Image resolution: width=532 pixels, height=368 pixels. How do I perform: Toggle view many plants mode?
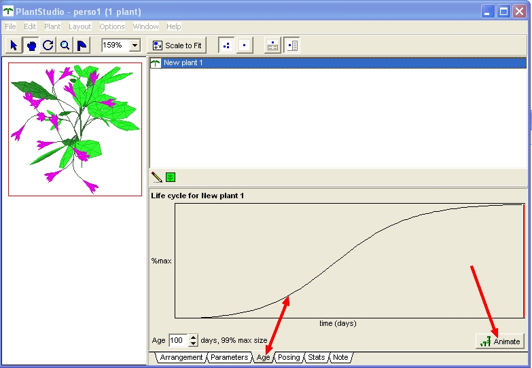coord(226,45)
